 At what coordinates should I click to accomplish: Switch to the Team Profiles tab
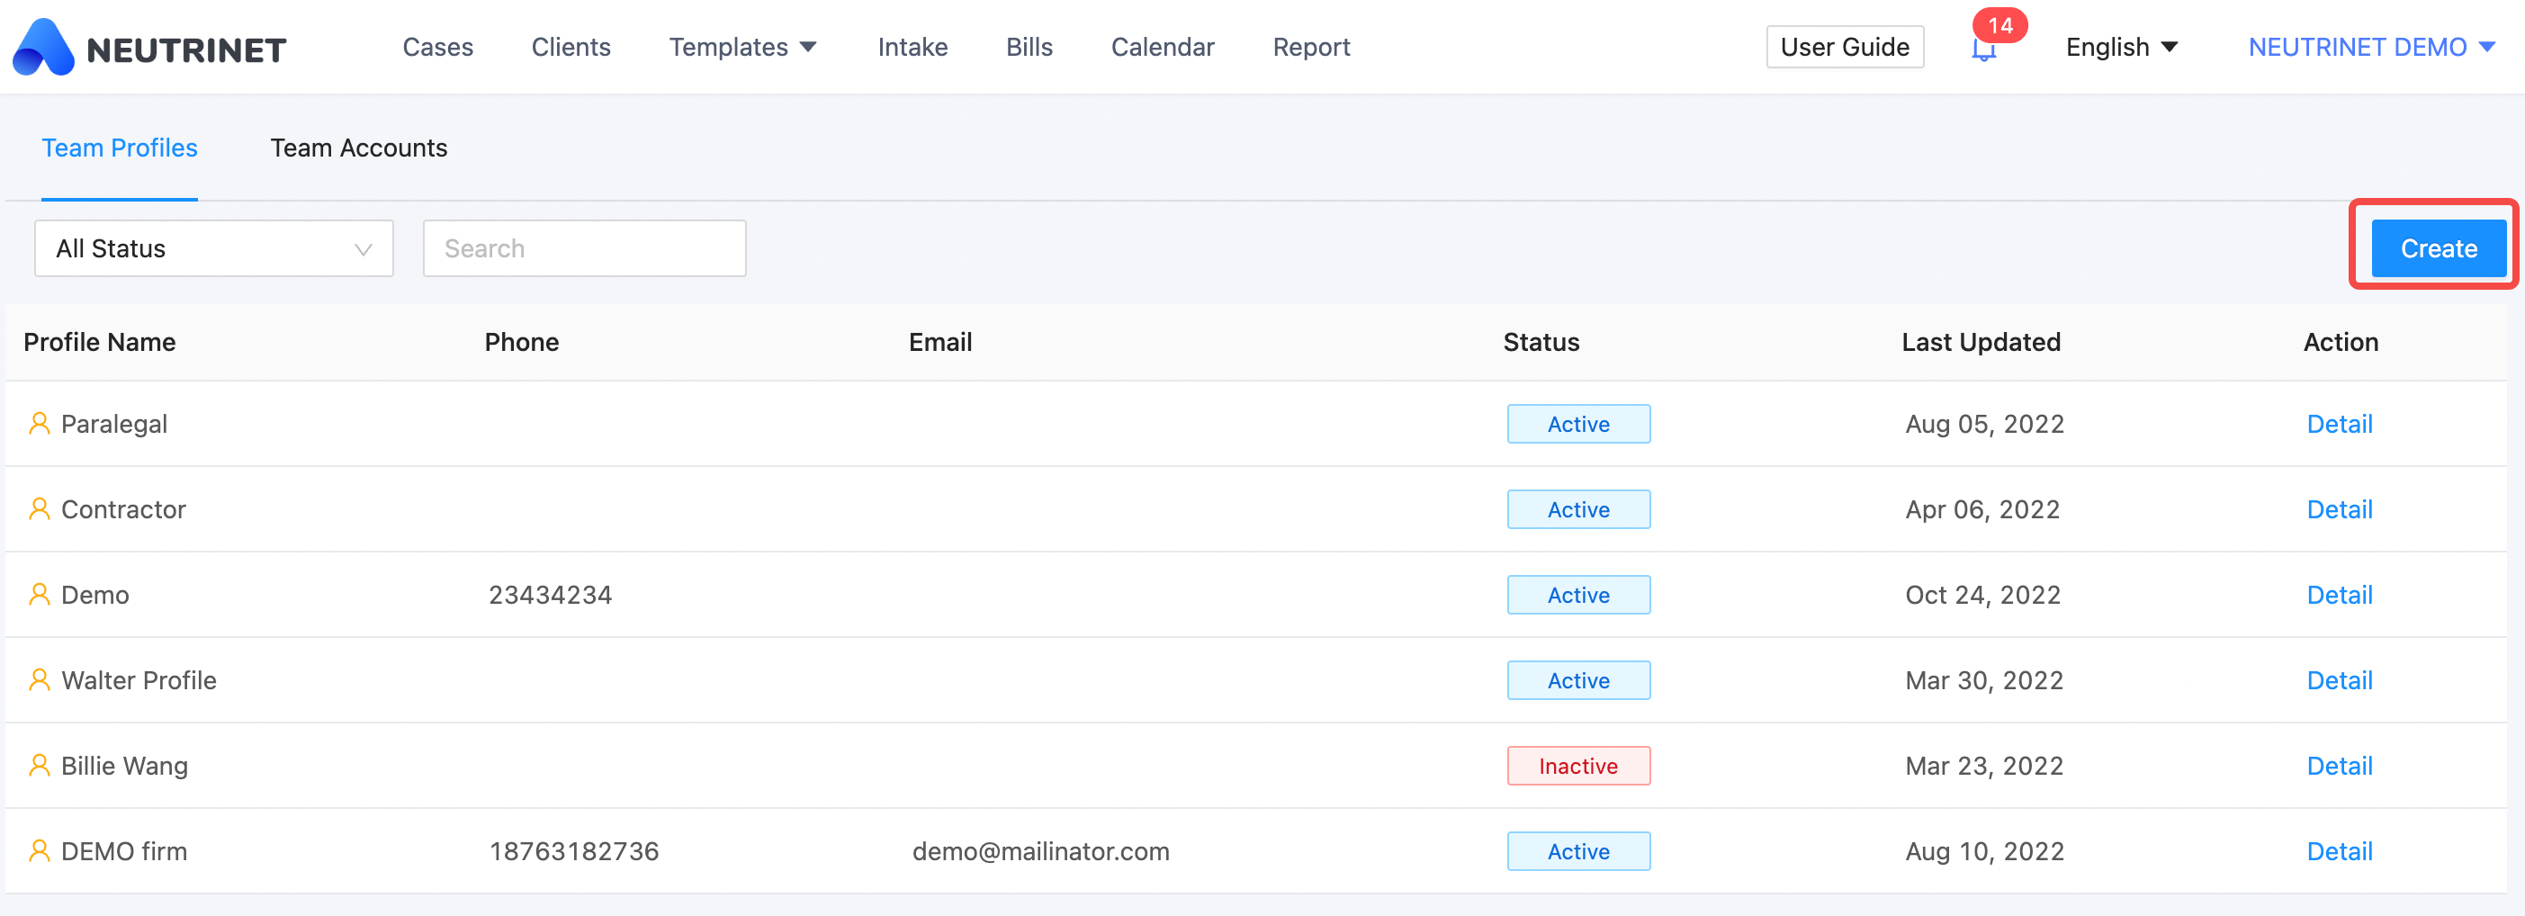click(120, 148)
